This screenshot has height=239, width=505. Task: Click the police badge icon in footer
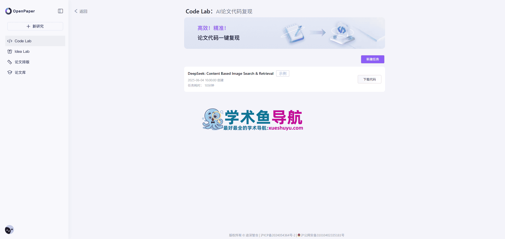pos(299,235)
